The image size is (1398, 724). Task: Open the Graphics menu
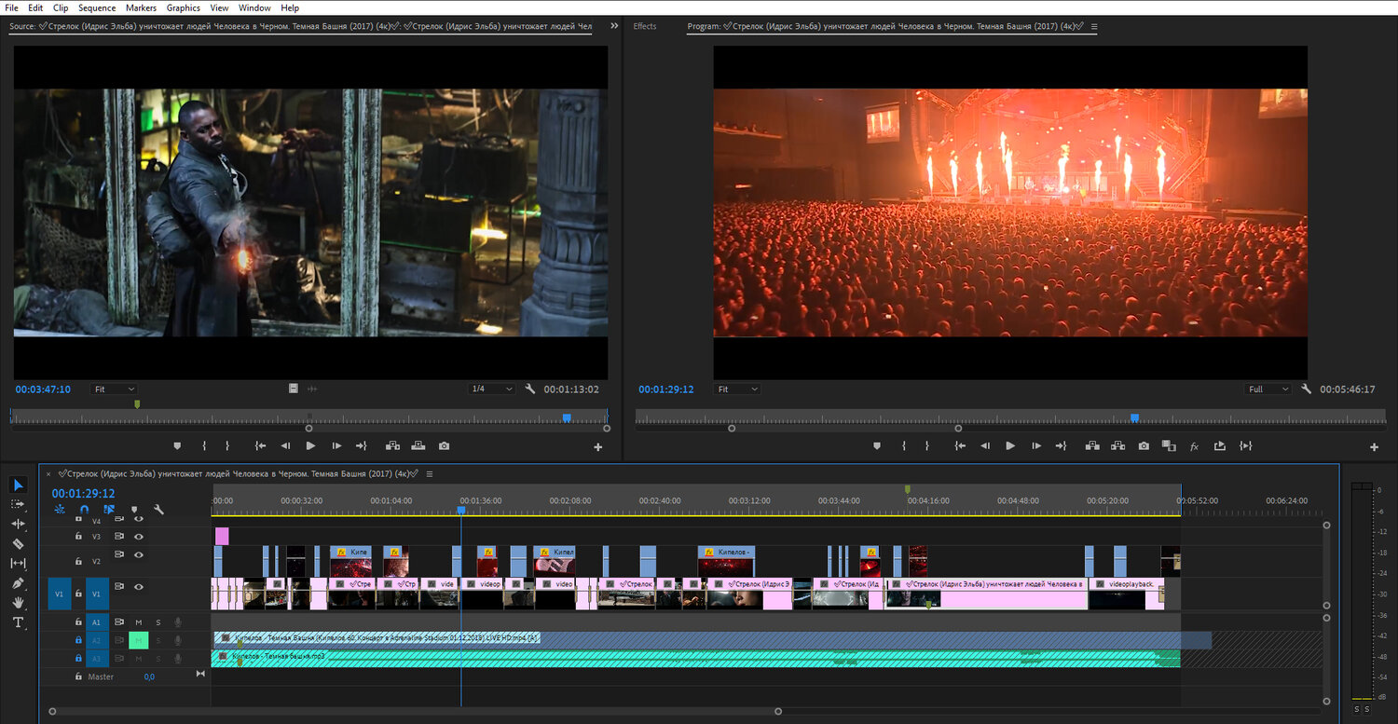click(184, 7)
